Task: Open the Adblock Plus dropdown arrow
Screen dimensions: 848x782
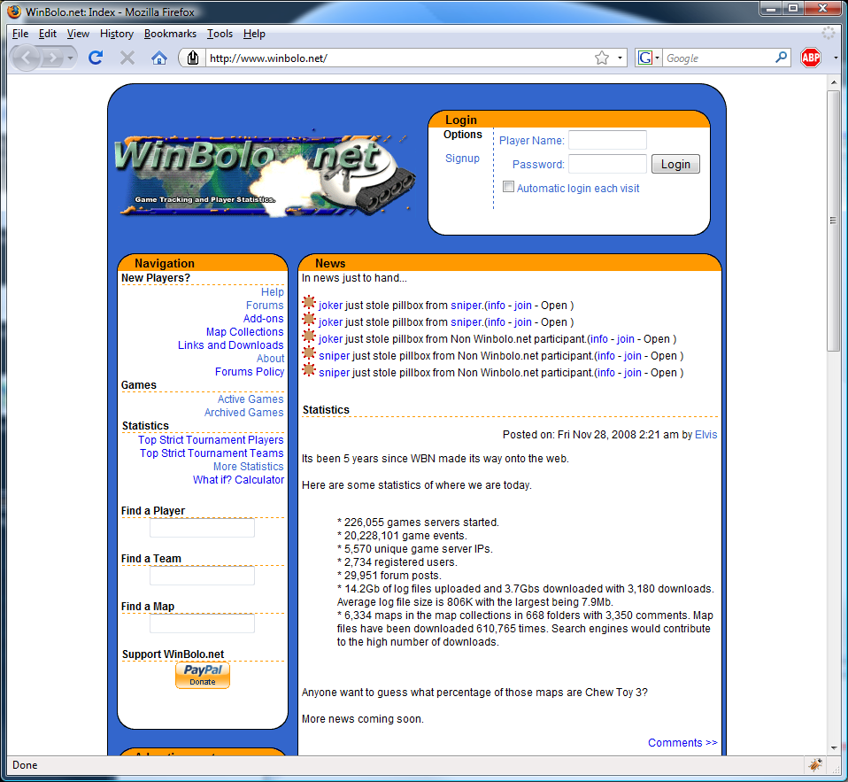Action: [x=835, y=58]
